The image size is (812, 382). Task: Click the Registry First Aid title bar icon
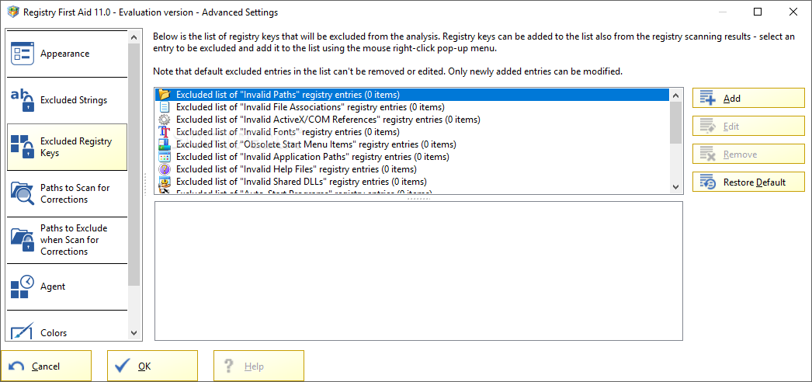coord(12,12)
